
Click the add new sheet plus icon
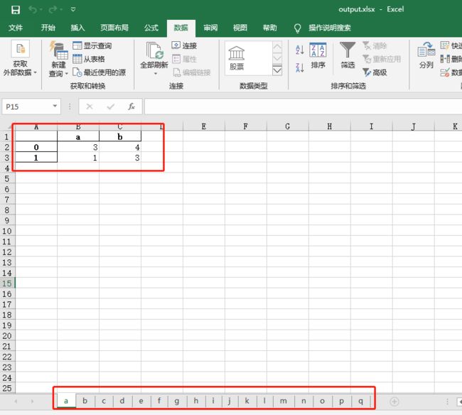pyautogui.click(x=394, y=401)
